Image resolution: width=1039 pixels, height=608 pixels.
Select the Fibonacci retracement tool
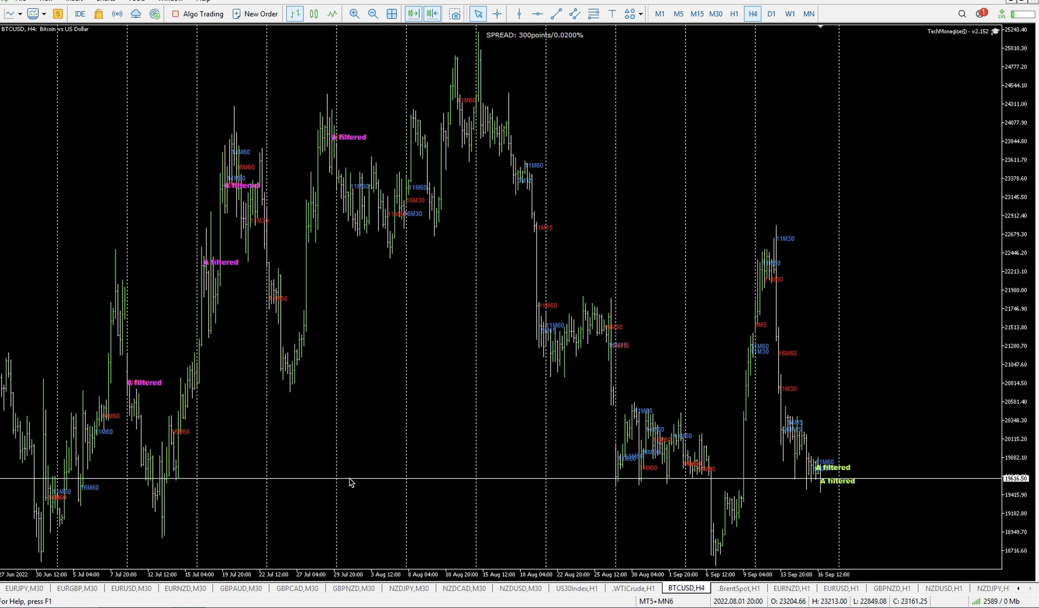coord(593,14)
